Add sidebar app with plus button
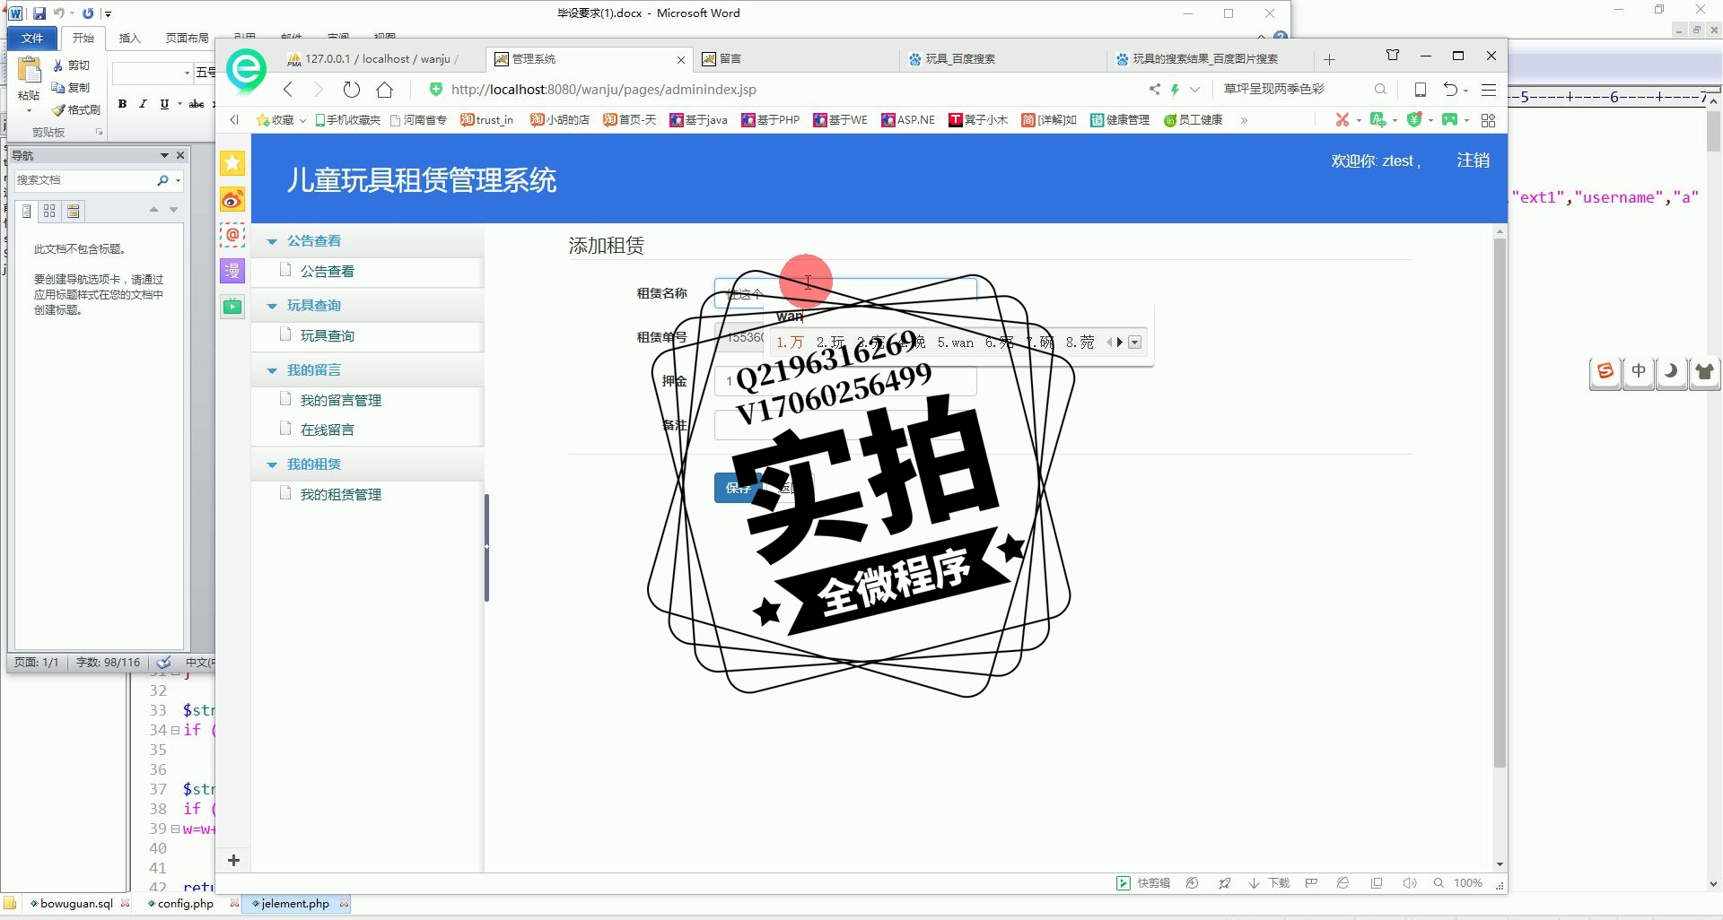Image resolution: width=1723 pixels, height=920 pixels. (x=233, y=861)
